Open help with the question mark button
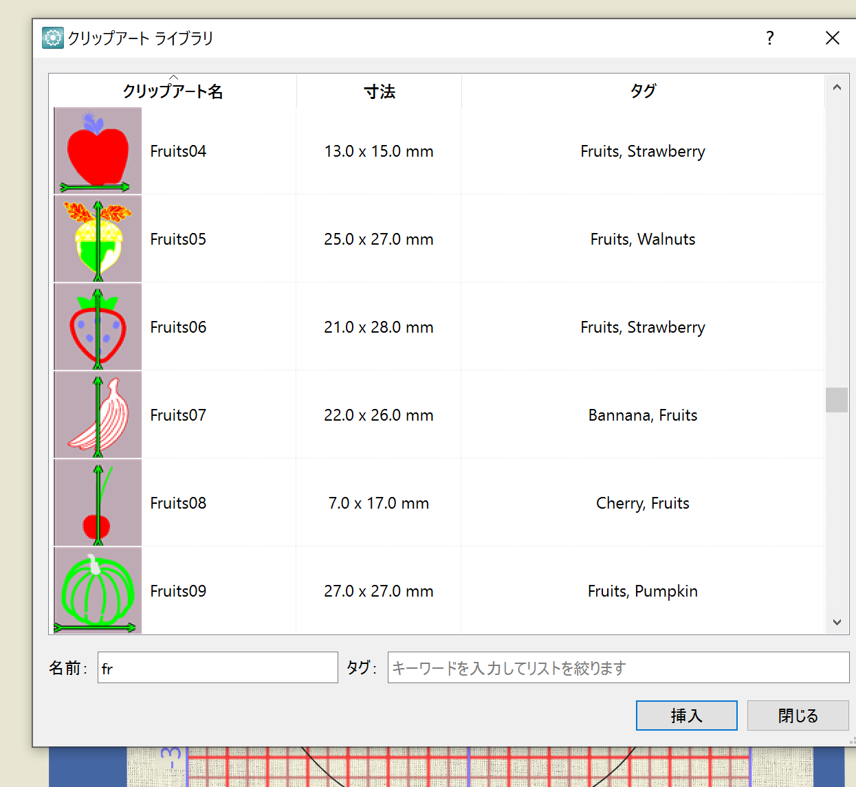 (770, 38)
